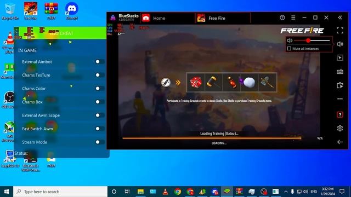Viewport: 351px width, 197px height.
Task: Open keyboard controls sidebar icon
Action: click(340, 72)
